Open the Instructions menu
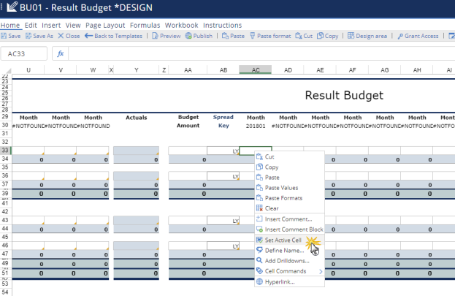The width and height of the screenshot is (455, 296). [x=222, y=26]
